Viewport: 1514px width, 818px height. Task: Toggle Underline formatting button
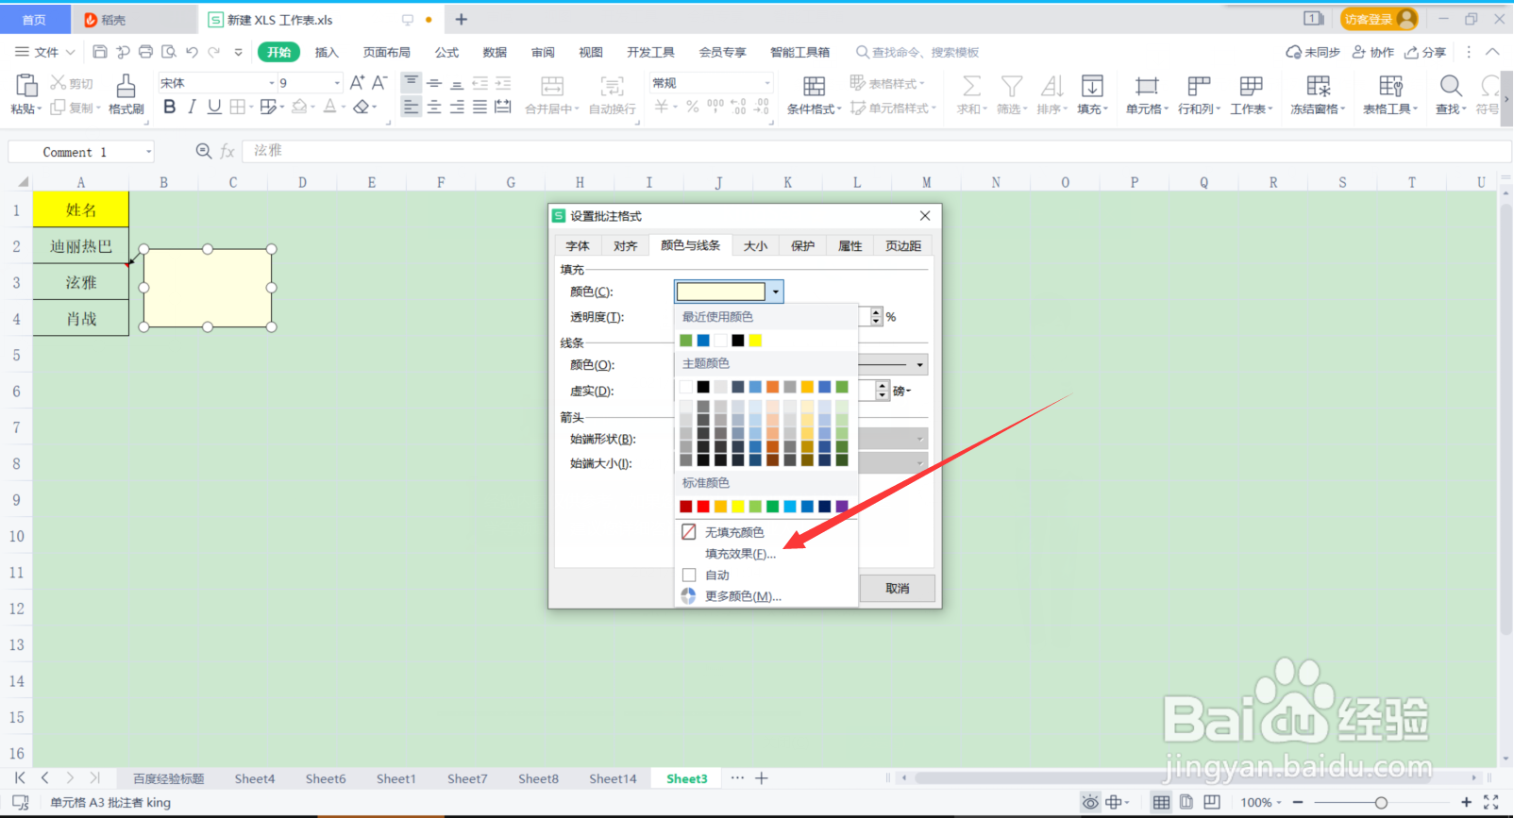(x=214, y=107)
